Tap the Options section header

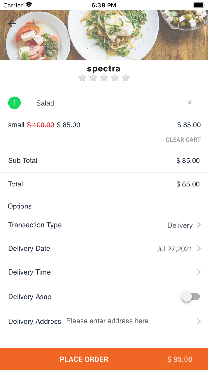pos(20,206)
